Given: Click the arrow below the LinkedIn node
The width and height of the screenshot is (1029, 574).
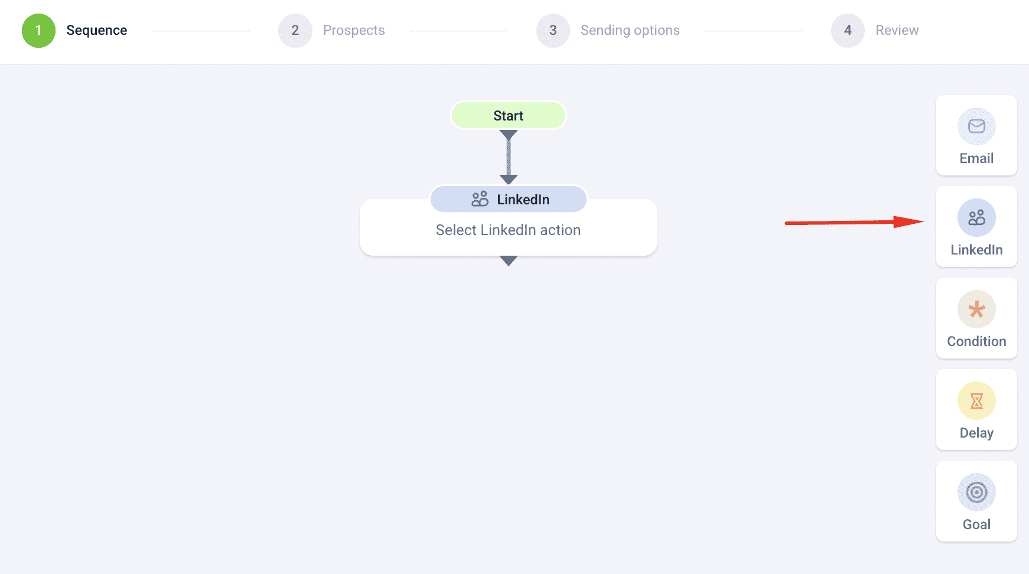Looking at the screenshot, I should click(508, 260).
